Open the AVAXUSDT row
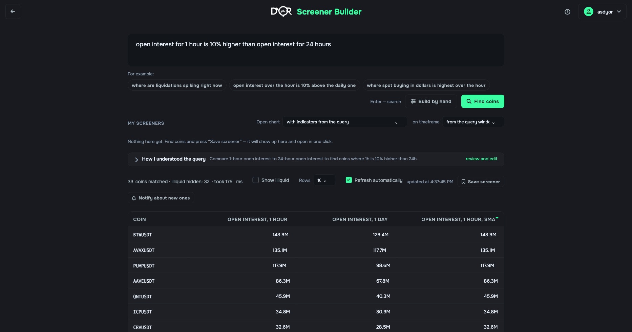Viewport: 632px width, 332px height. click(x=316, y=250)
